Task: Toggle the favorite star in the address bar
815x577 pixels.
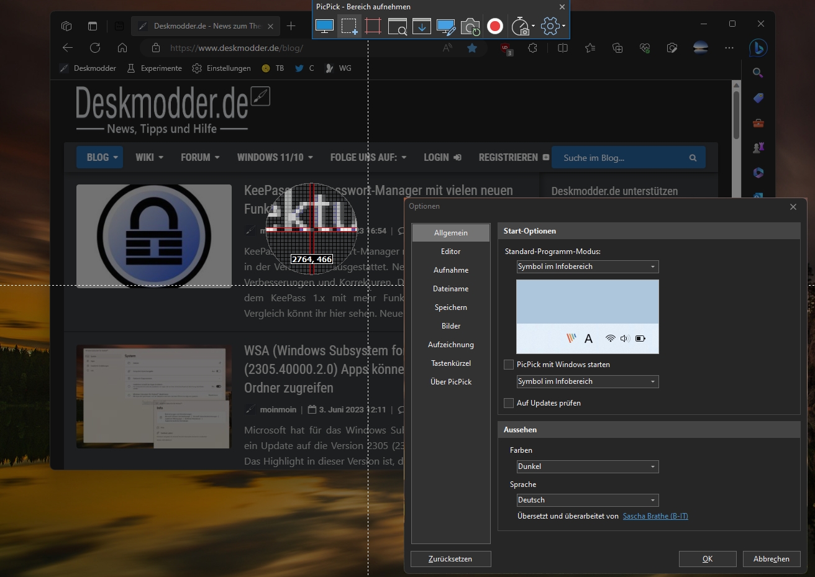Action: [x=472, y=48]
